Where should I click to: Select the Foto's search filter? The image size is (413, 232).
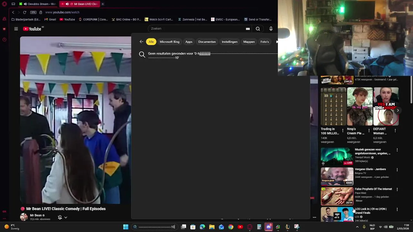pos(265,42)
